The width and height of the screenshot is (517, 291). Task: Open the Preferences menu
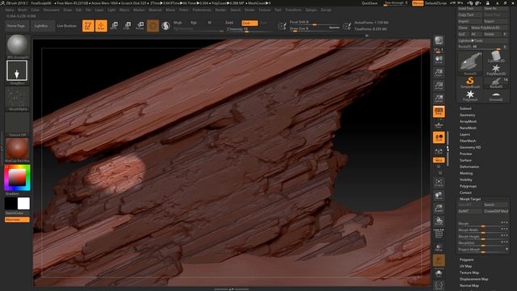201,10
